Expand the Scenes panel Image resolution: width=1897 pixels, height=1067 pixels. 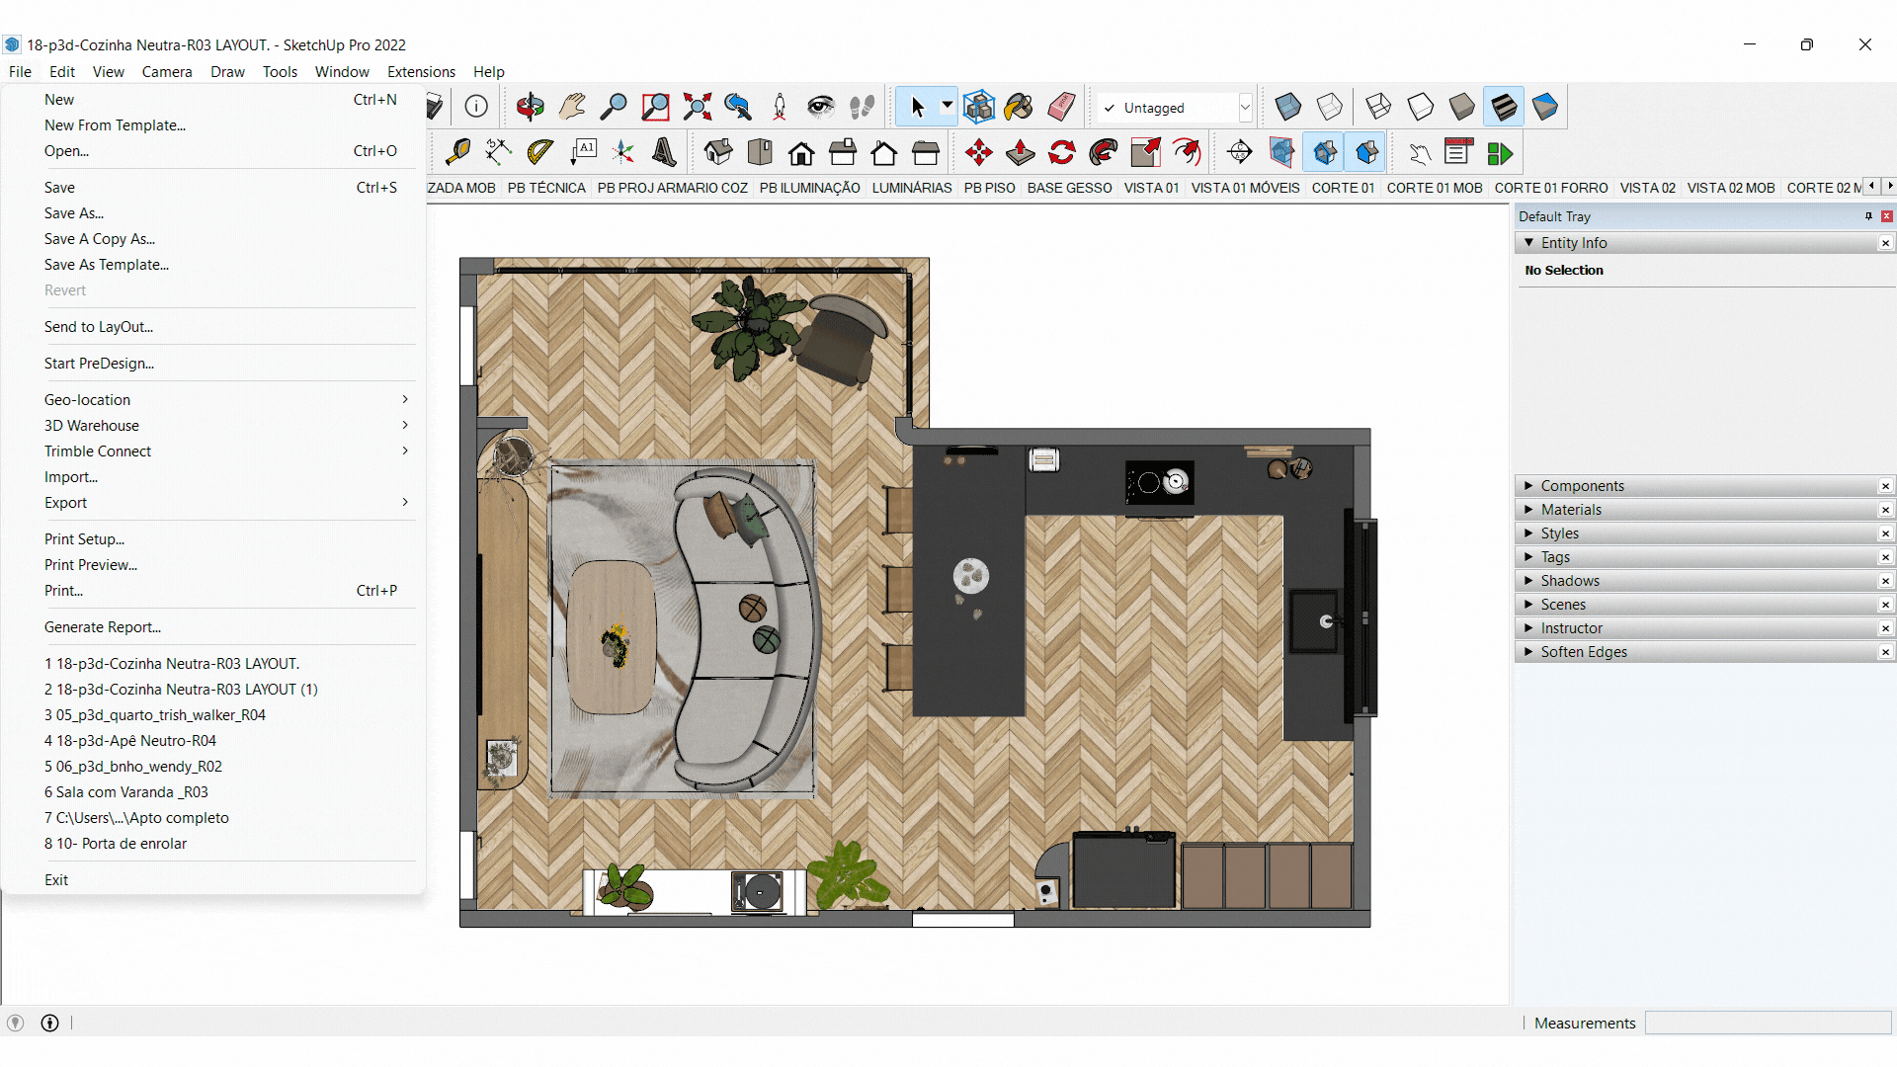click(x=1529, y=605)
